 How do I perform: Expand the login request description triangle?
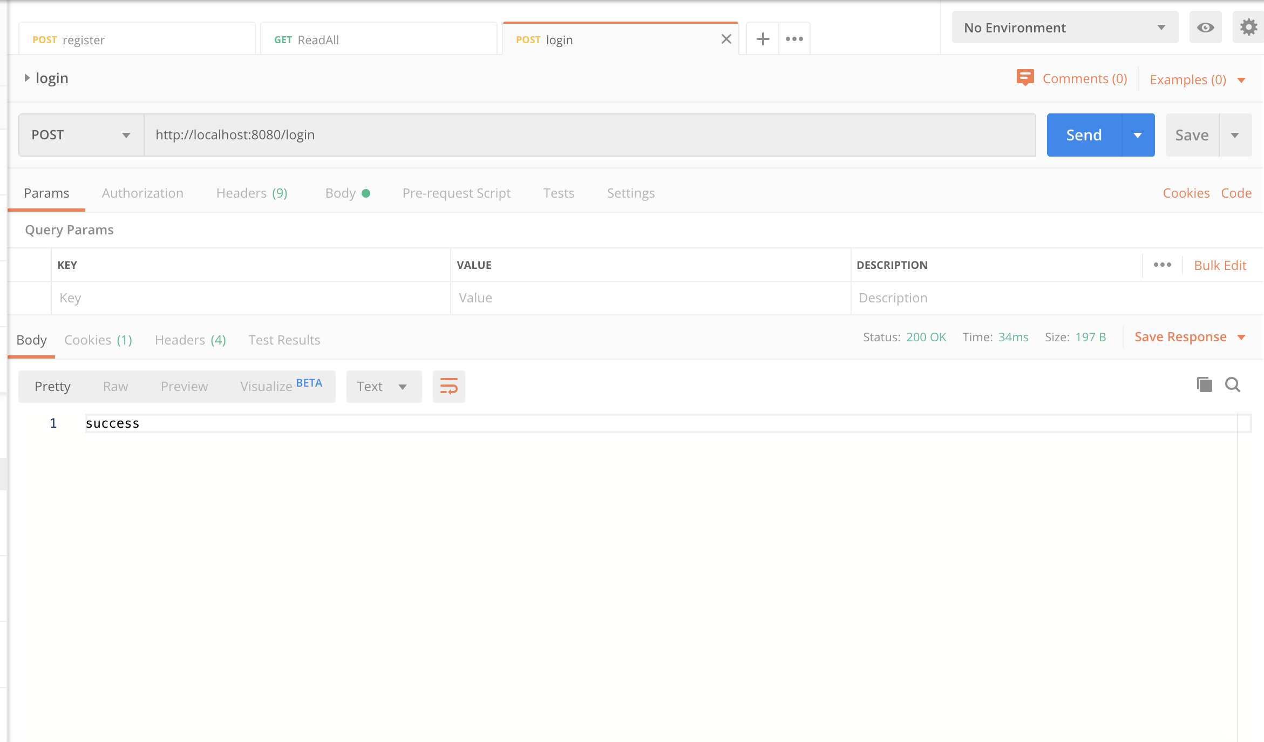click(x=27, y=78)
